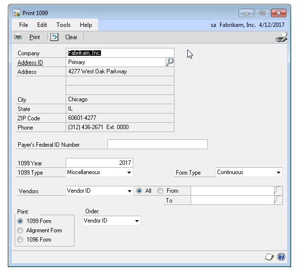The image size is (297, 270).
Task: Minimize the Print 1099 window
Action: [246, 13]
